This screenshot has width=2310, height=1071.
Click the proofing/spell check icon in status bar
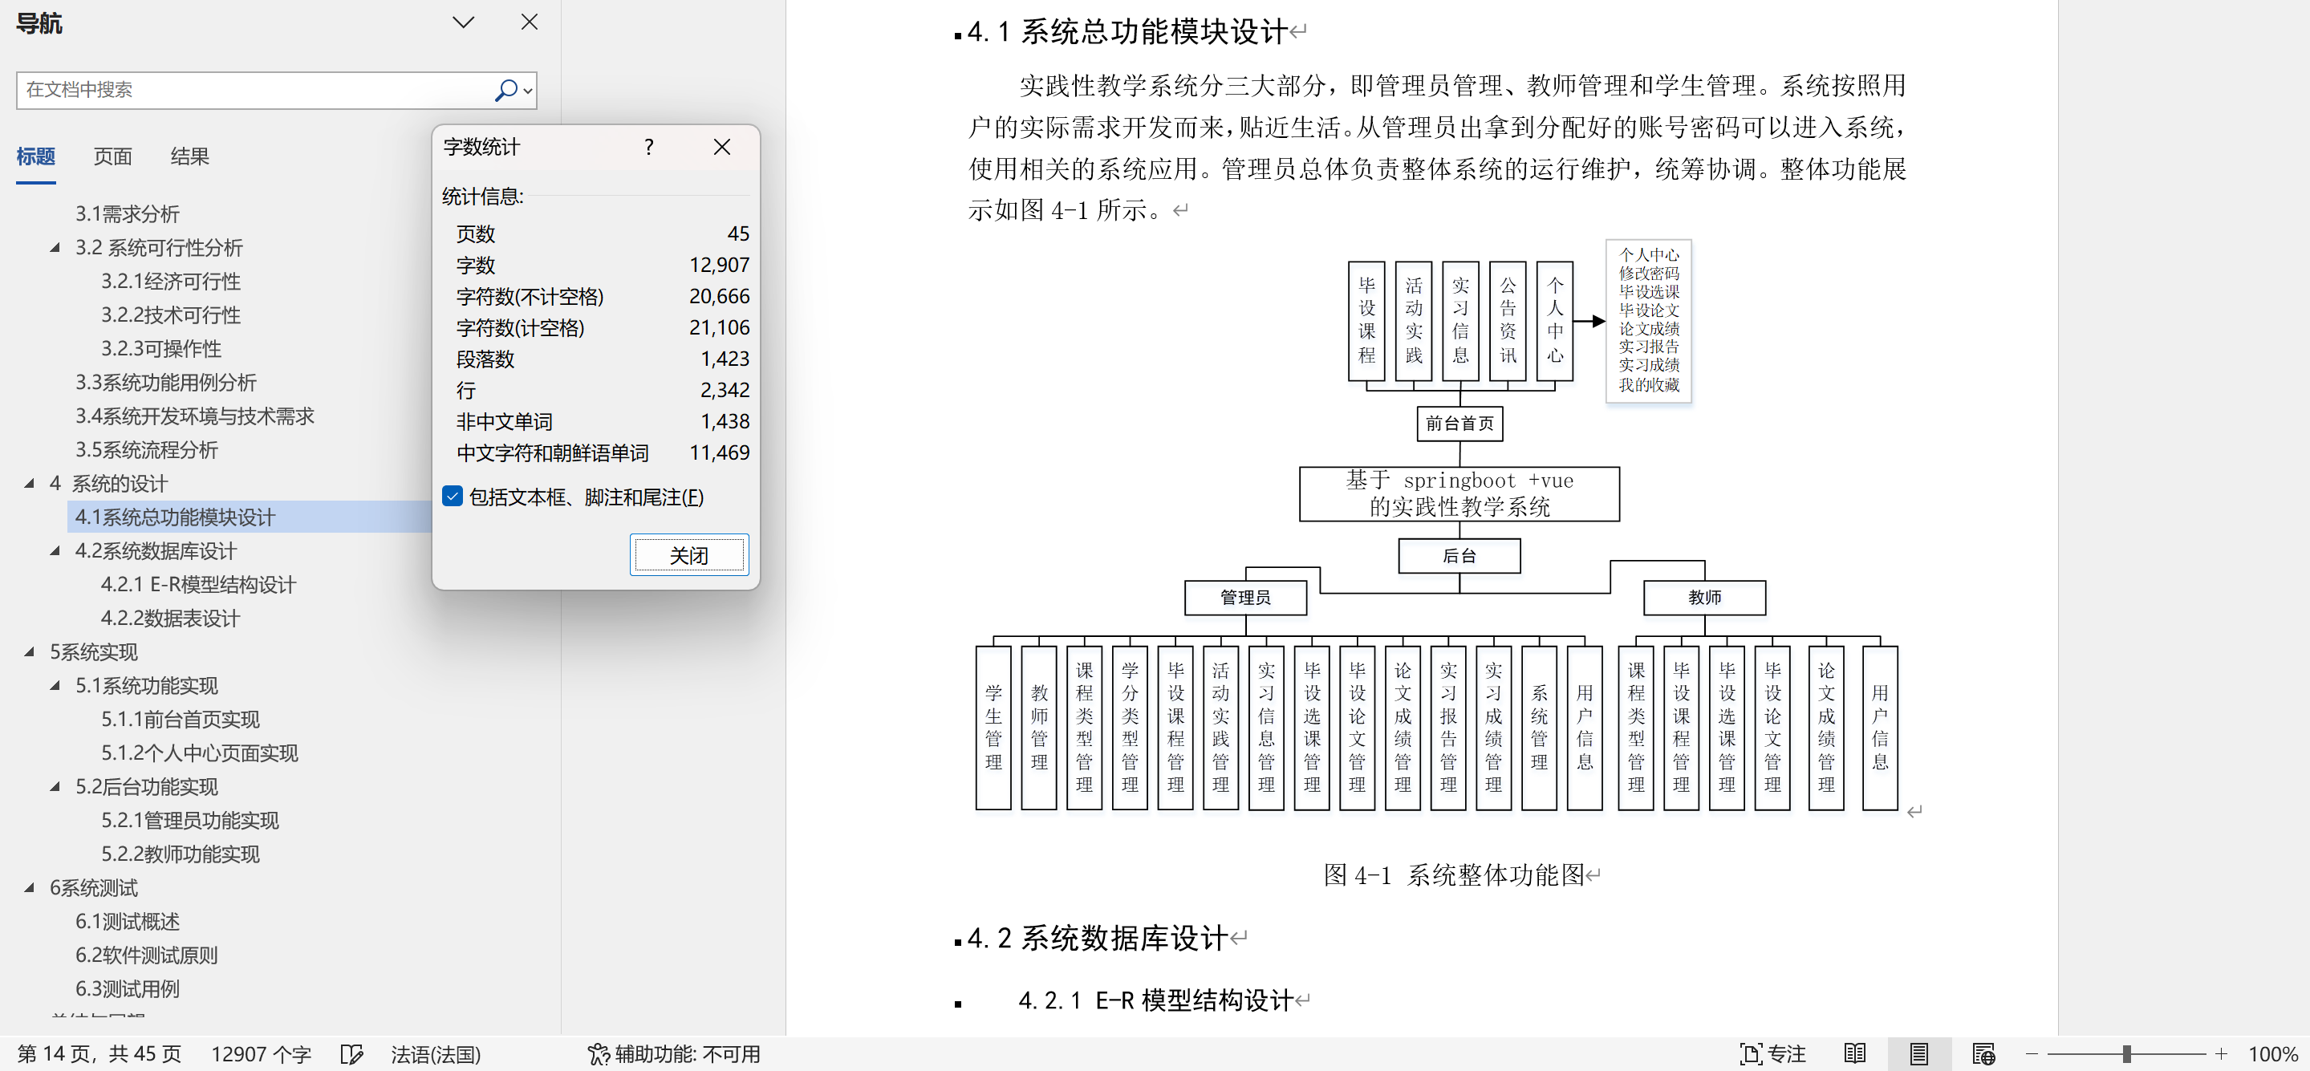351,1054
